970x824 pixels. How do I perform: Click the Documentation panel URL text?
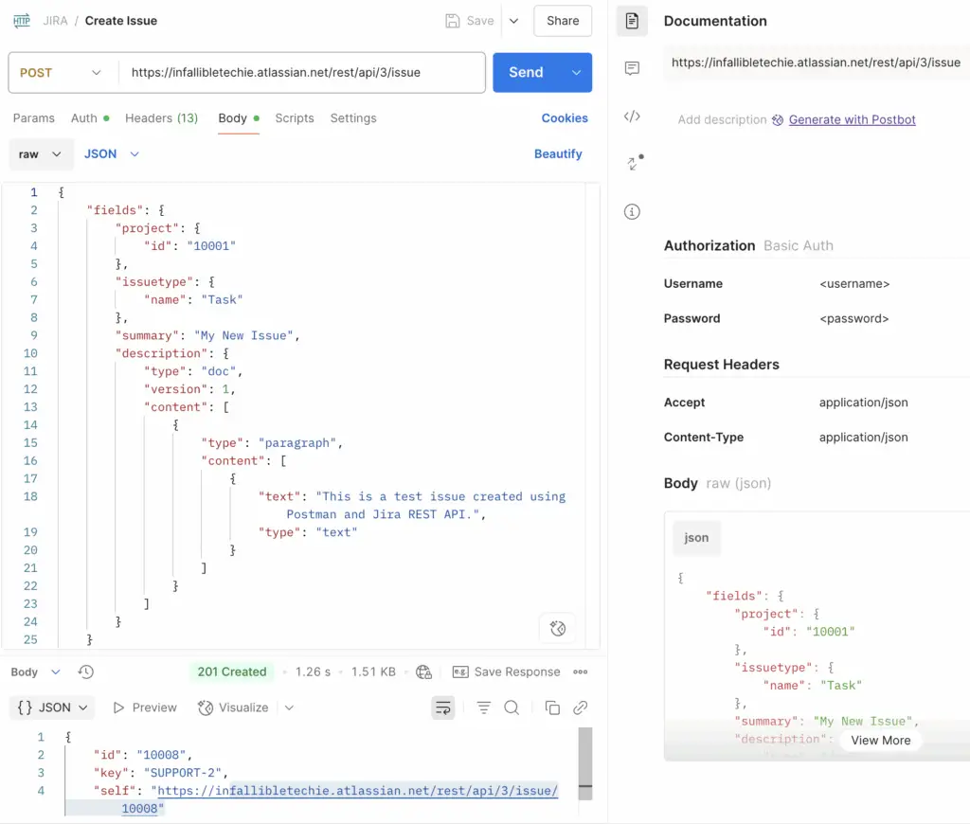tap(816, 63)
